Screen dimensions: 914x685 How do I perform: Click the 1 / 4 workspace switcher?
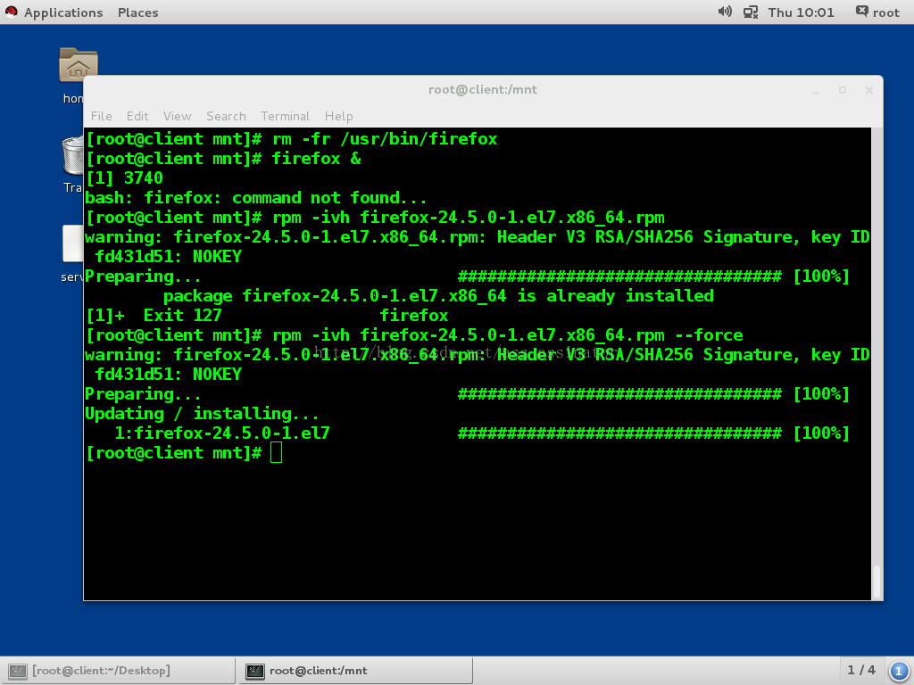point(861,671)
